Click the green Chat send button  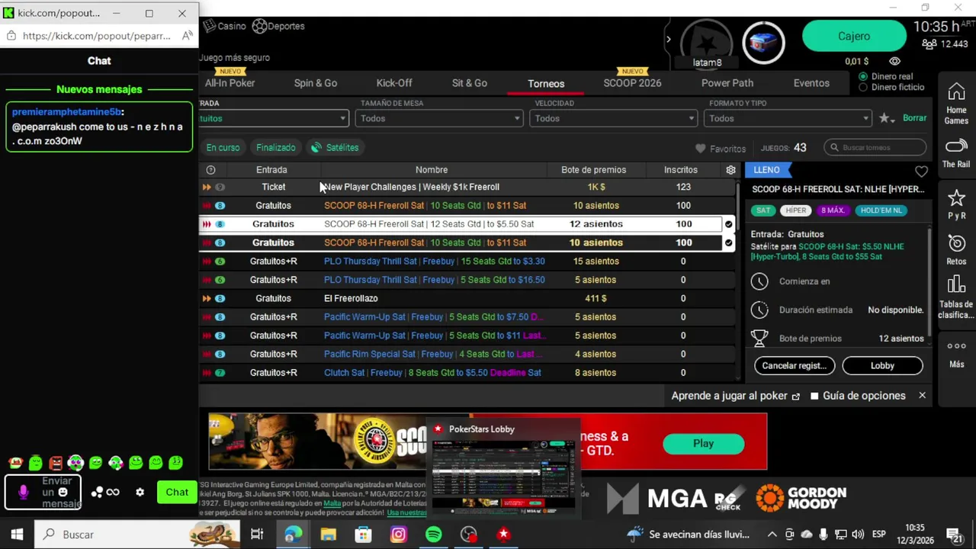click(x=177, y=493)
